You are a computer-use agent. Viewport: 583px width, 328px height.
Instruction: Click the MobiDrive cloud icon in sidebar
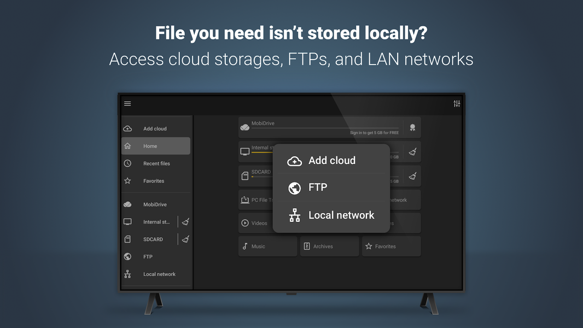click(127, 204)
